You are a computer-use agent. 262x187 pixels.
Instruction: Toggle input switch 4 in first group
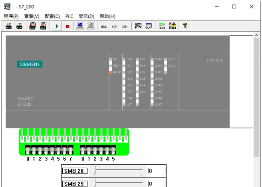[52, 150]
